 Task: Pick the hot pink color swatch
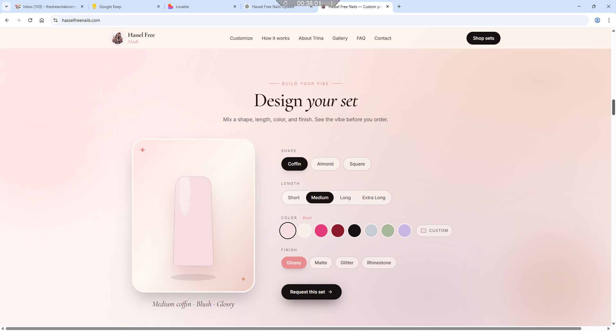pos(321,231)
